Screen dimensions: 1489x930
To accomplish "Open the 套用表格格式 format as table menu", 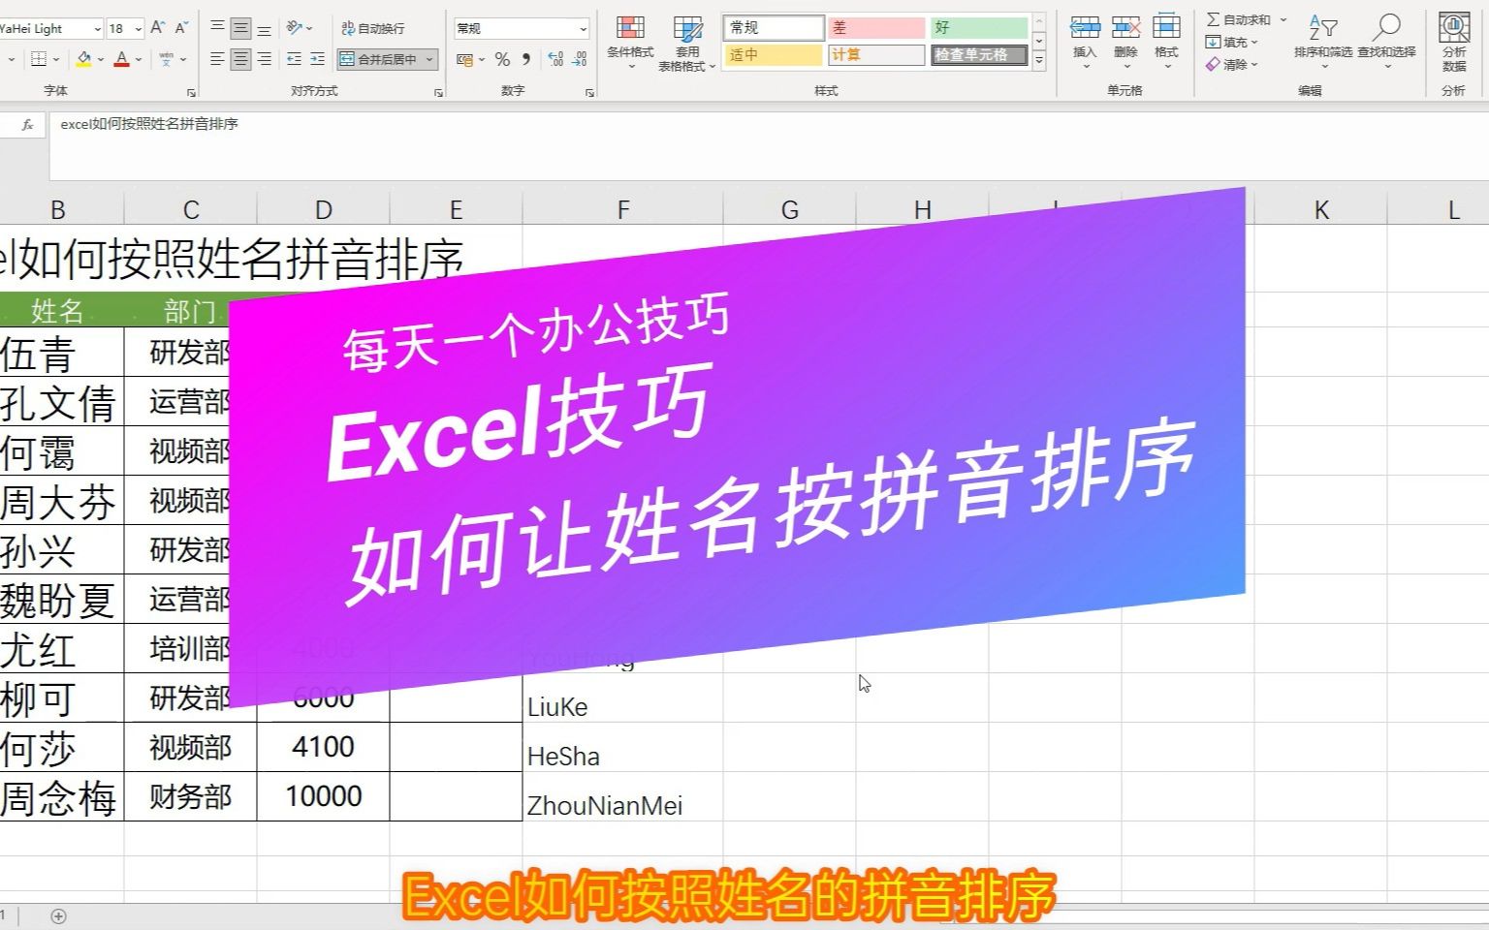I will point(686,44).
